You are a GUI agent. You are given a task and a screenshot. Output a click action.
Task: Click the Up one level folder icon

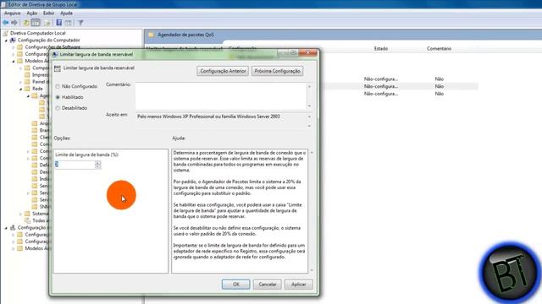[26, 23]
